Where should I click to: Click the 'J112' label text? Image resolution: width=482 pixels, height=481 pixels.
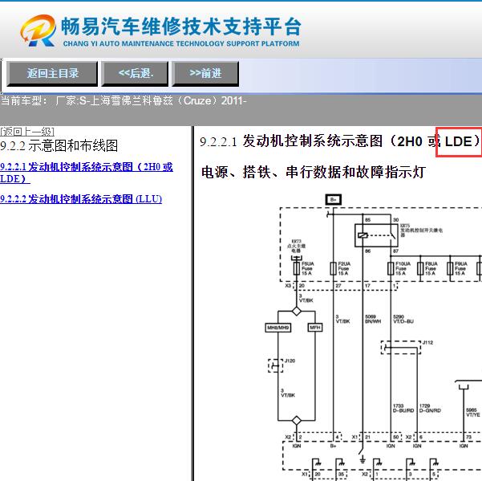[427, 342]
